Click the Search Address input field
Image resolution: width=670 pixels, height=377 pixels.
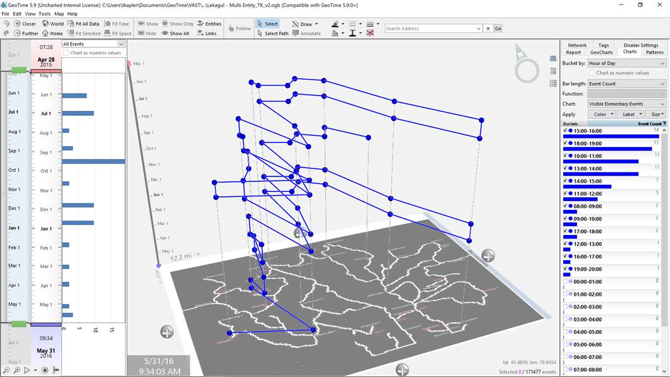pos(431,29)
